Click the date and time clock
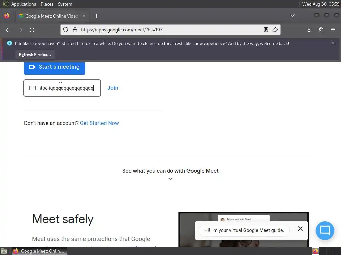The image size is (341, 255). click(321, 4)
